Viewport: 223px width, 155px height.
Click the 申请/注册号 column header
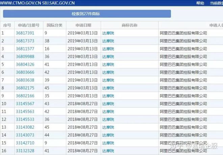point(29,25)
